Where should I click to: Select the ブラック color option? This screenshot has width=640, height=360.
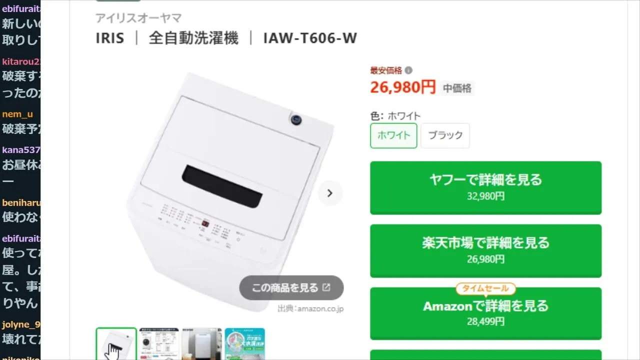click(445, 135)
